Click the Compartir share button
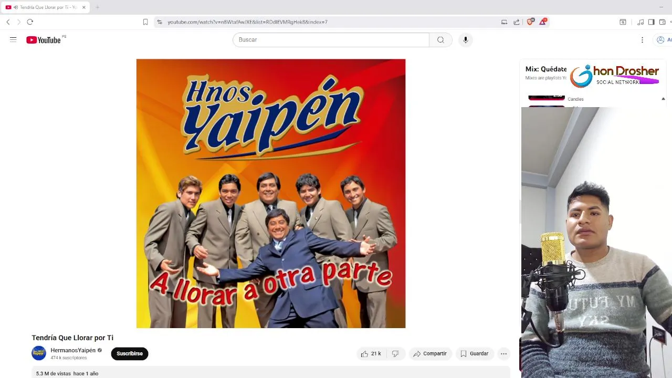The image size is (672, 378). coord(429,353)
